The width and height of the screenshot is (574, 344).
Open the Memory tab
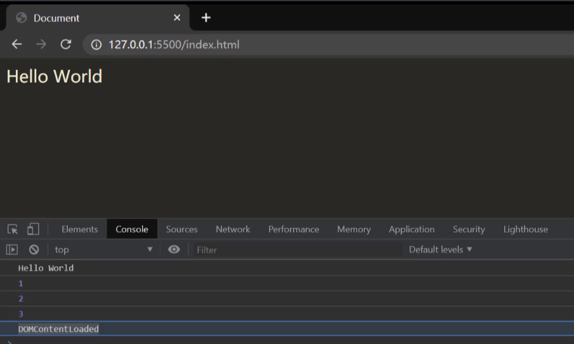pos(354,229)
